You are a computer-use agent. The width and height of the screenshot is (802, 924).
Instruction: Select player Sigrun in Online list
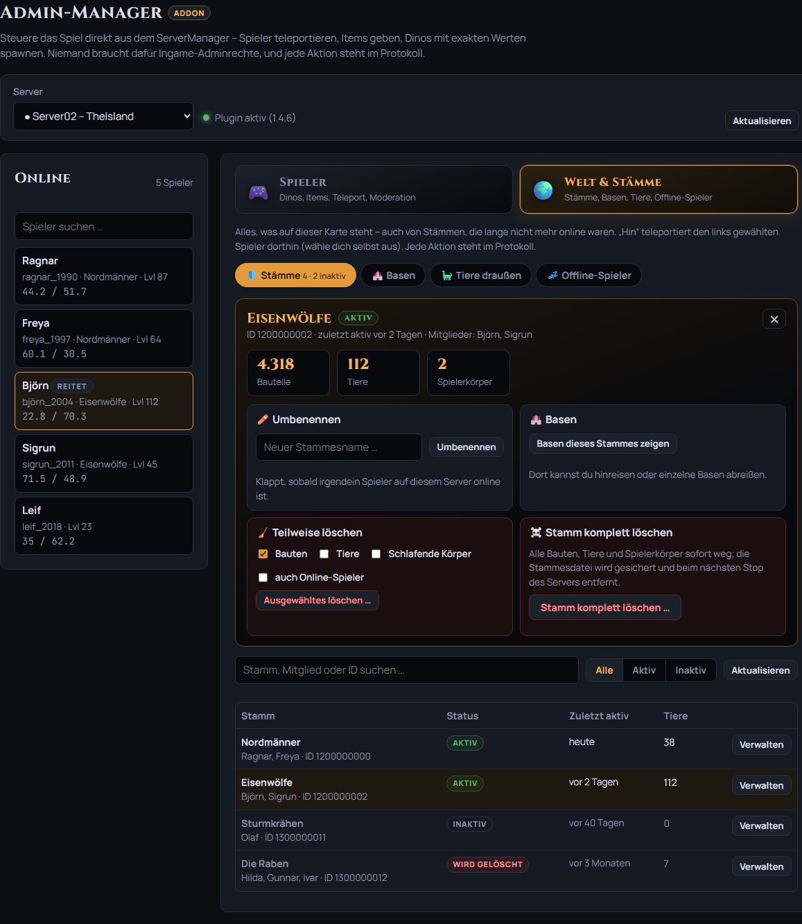[x=104, y=463]
